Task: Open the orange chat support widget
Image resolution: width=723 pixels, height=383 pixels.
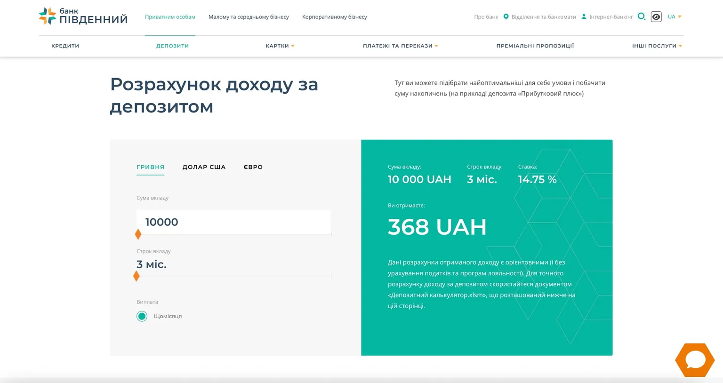Action: (695, 360)
